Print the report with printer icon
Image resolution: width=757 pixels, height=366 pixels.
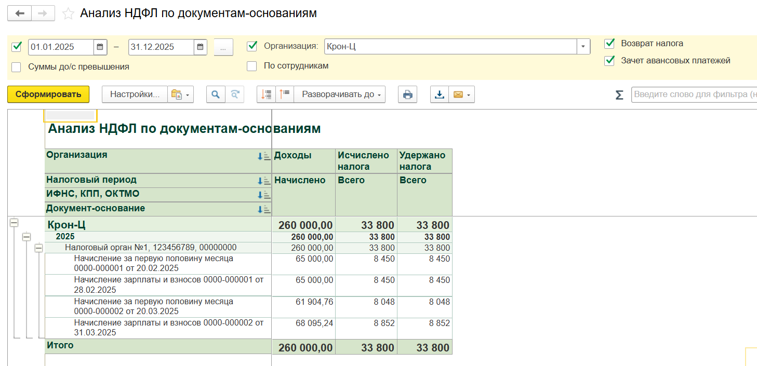pyautogui.click(x=408, y=94)
